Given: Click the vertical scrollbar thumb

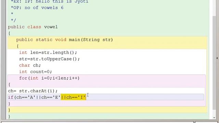Looking at the screenshot, I should (x=214, y=63).
